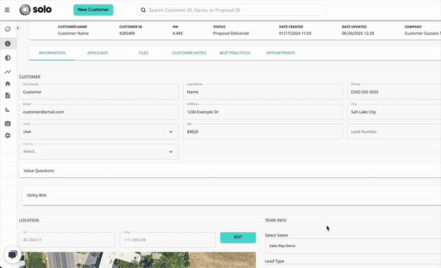Expand the Value Questions section
Image resolution: width=441 pixels, height=268 pixels.
point(229,171)
